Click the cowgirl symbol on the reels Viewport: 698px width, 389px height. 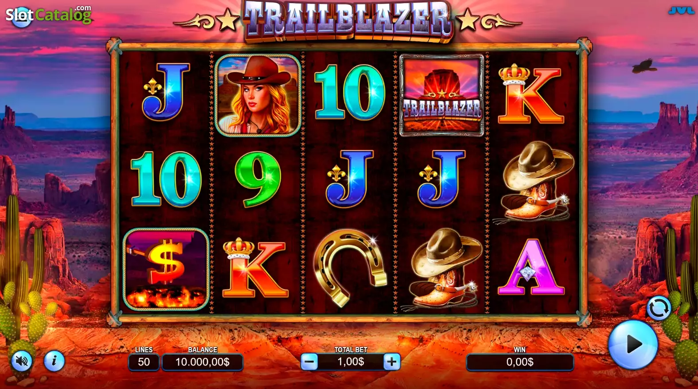pyautogui.click(x=258, y=95)
